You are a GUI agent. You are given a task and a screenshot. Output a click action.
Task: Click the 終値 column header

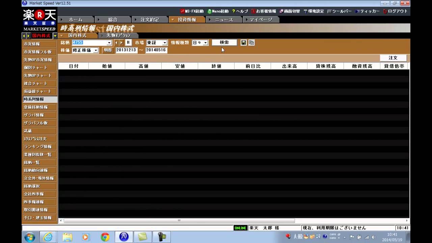point(216,66)
